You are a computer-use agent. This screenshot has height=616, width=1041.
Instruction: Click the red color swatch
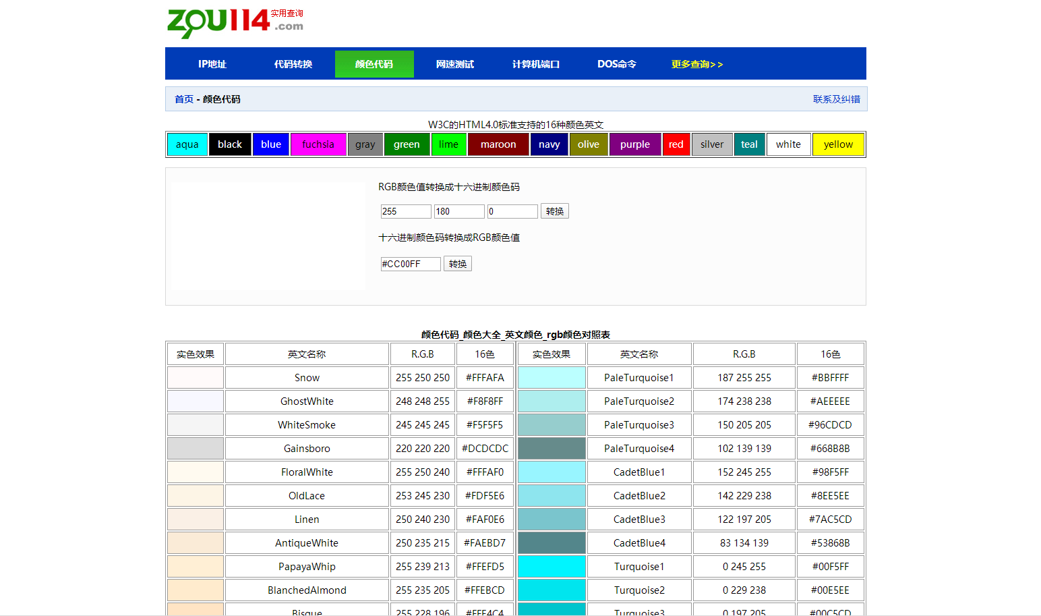coord(676,144)
